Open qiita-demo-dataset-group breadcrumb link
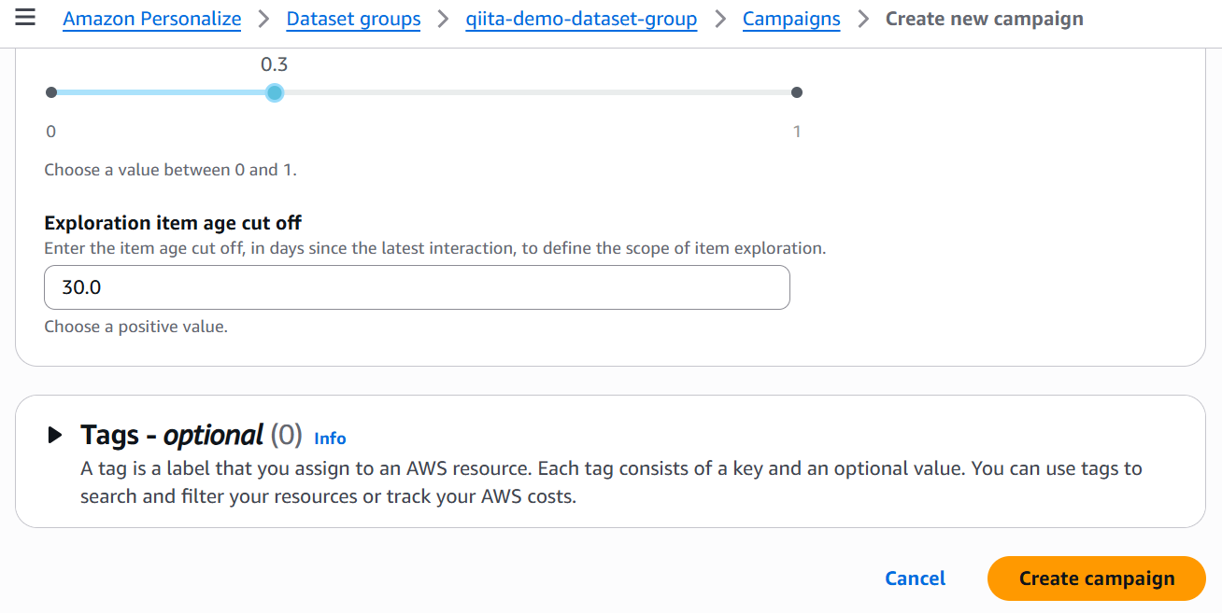Screen dimensions: 1222x613 [x=581, y=19]
